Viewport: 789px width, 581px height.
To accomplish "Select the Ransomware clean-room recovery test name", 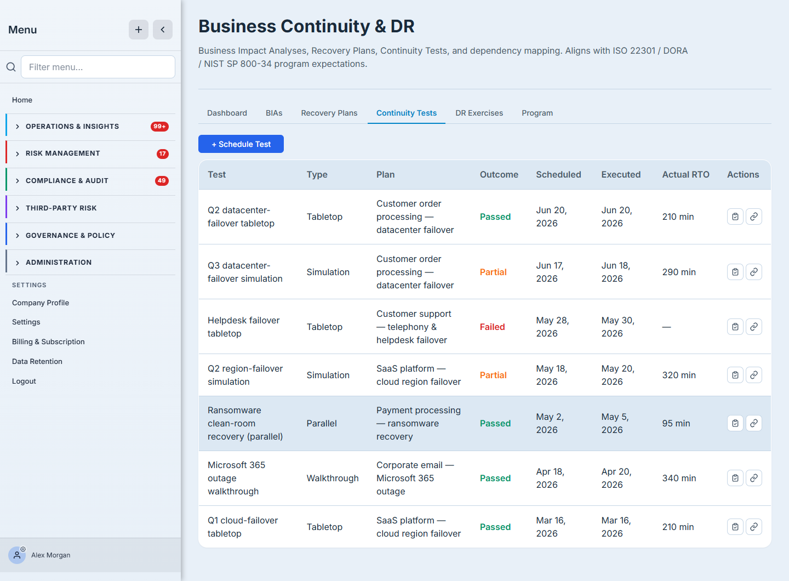I will [x=245, y=423].
